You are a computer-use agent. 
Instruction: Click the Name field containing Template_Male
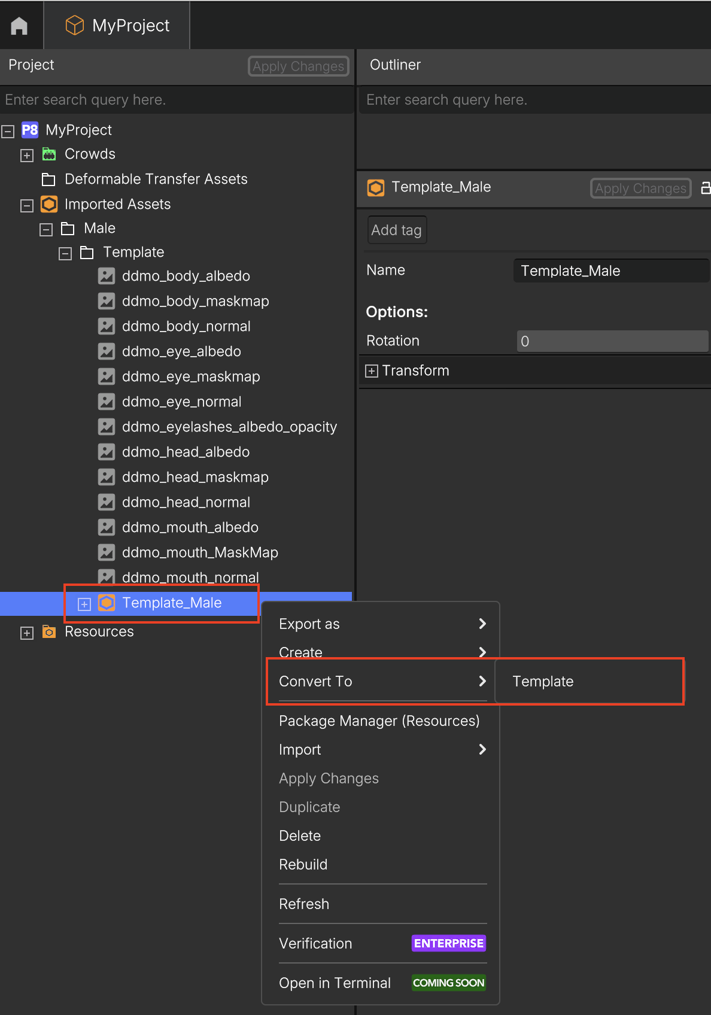[611, 271]
